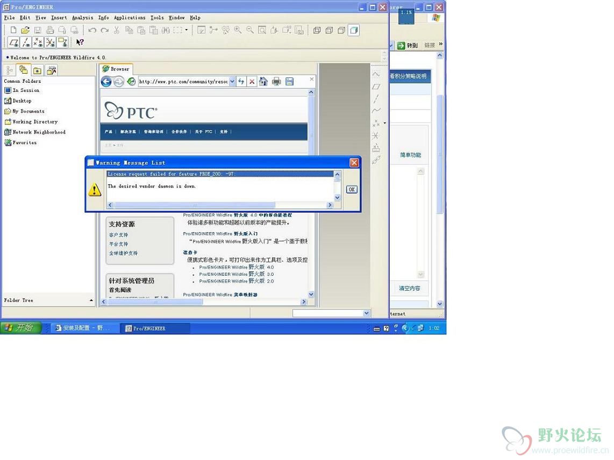Click the Zoom In magnifier
This screenshot has width=614, height=460.
click(238, 30)
